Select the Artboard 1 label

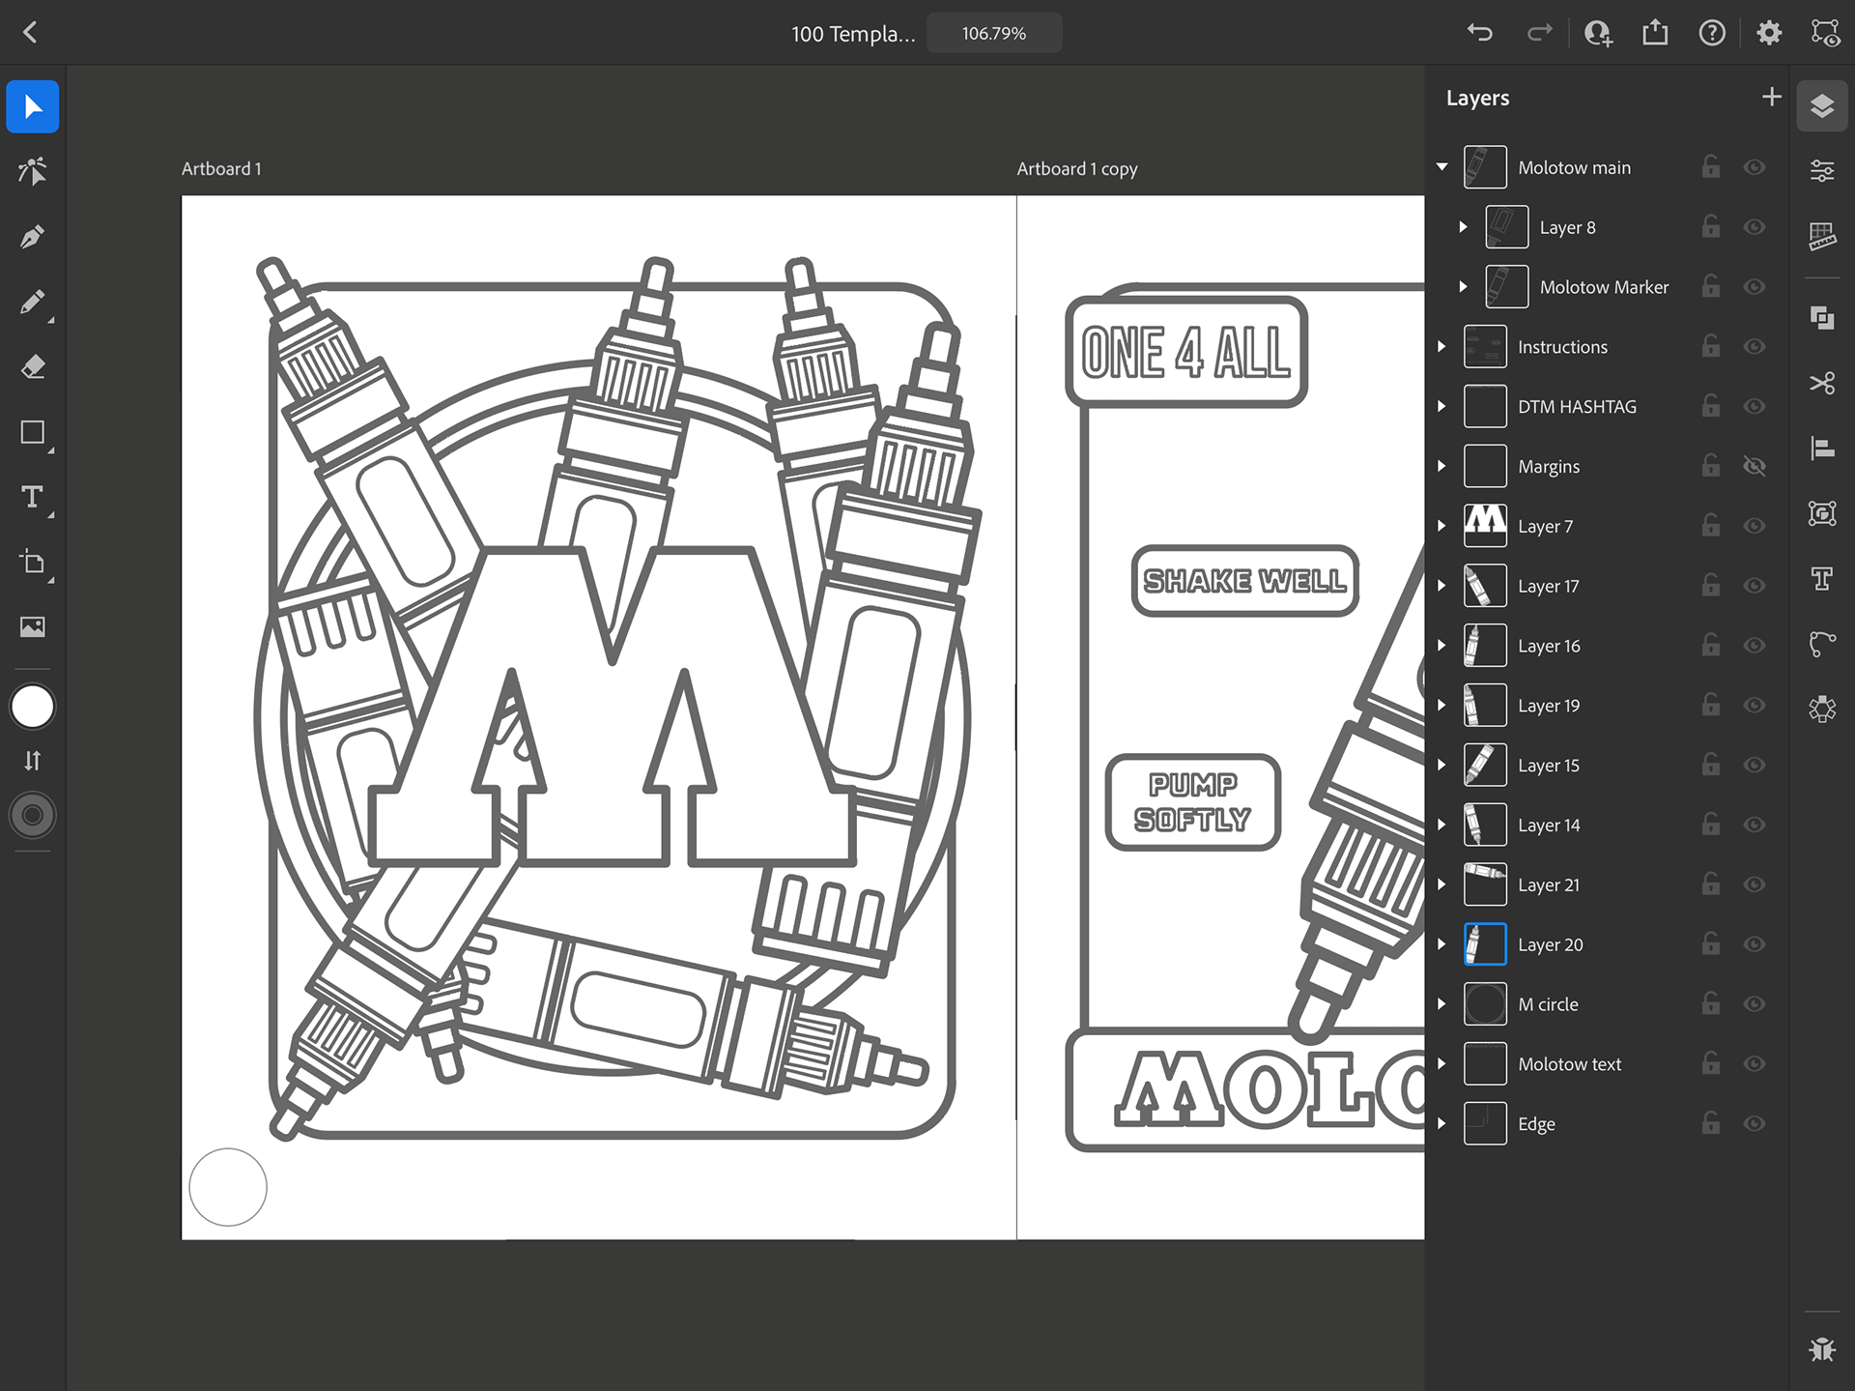pyautogui.click(x=221, y=168)
